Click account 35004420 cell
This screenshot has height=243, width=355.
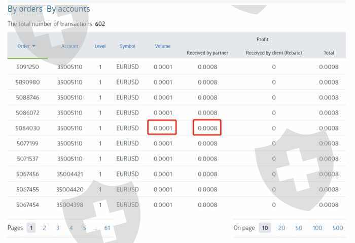point(70,189)
